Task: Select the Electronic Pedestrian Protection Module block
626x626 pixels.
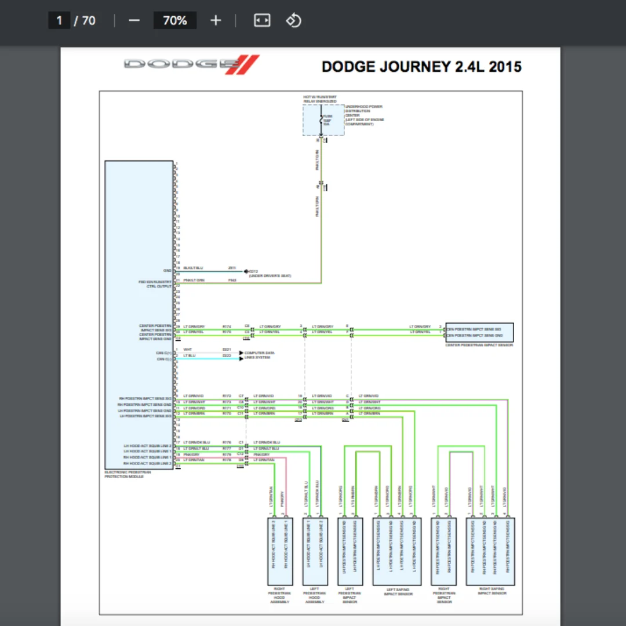Action: pyautogui.click(x=139, y=315)
